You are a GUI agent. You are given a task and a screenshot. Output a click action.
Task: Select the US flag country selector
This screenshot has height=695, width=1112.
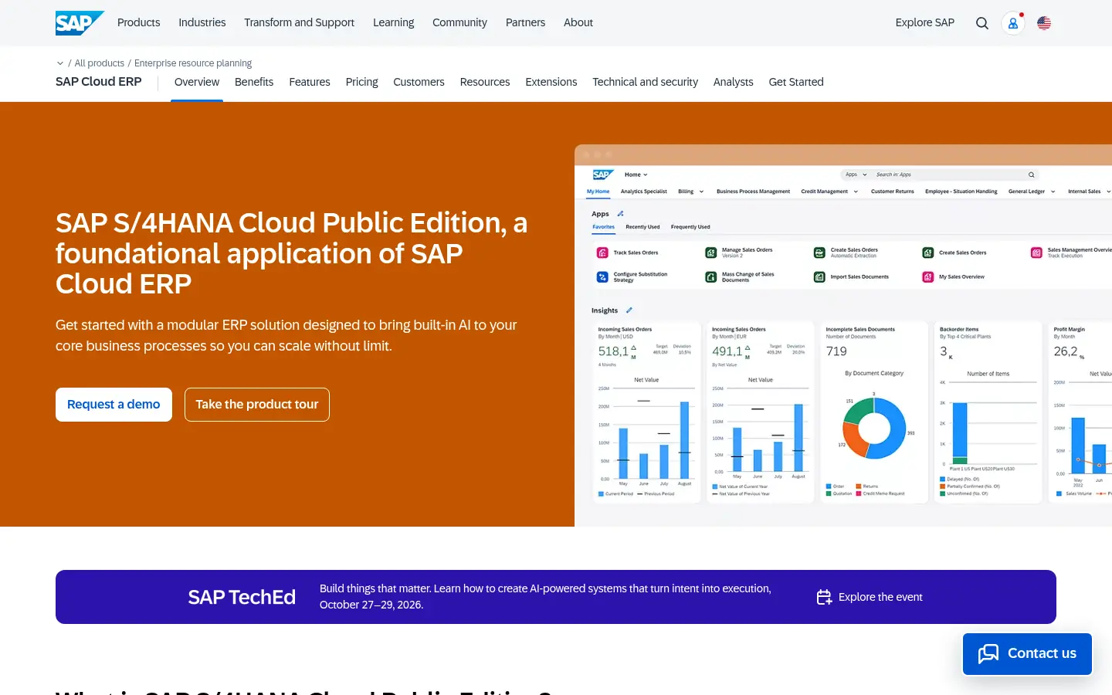click(x=1044, y=23)
